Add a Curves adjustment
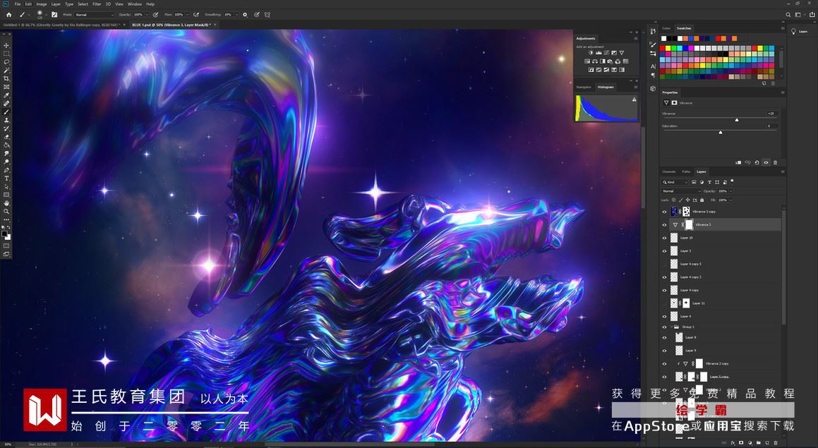The width and height of the screenshot is (818, 448). click(x=606, y=53)
